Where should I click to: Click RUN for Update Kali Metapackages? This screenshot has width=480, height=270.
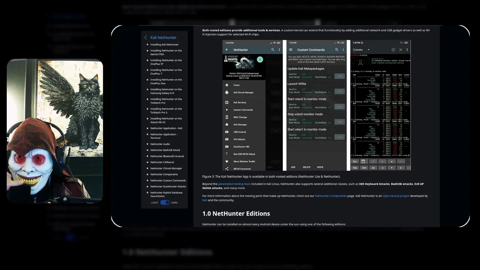coord(339,76)
